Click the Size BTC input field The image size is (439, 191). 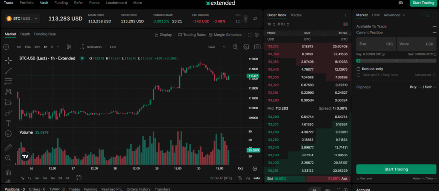(x=376, y=44)
